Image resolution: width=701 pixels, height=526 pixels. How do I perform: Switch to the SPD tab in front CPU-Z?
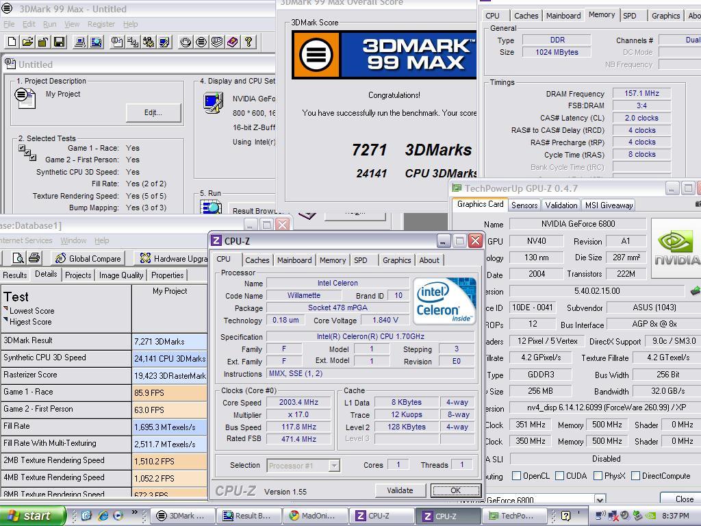coord(360,260)
